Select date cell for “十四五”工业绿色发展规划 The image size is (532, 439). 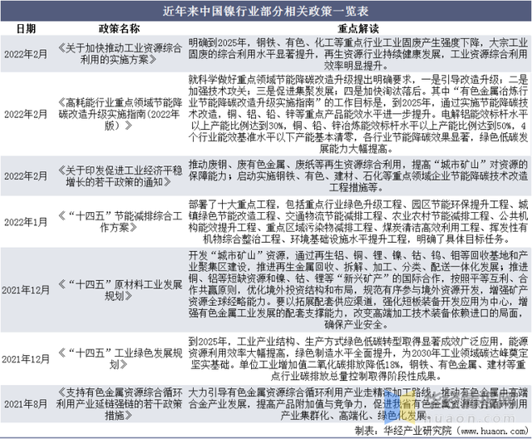click(x=26, y=359)
